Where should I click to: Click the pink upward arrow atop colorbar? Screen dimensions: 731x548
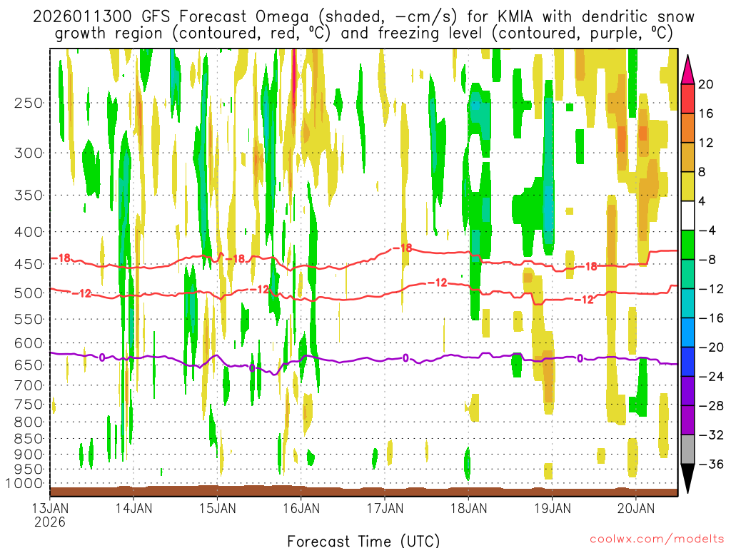(689, 70)
